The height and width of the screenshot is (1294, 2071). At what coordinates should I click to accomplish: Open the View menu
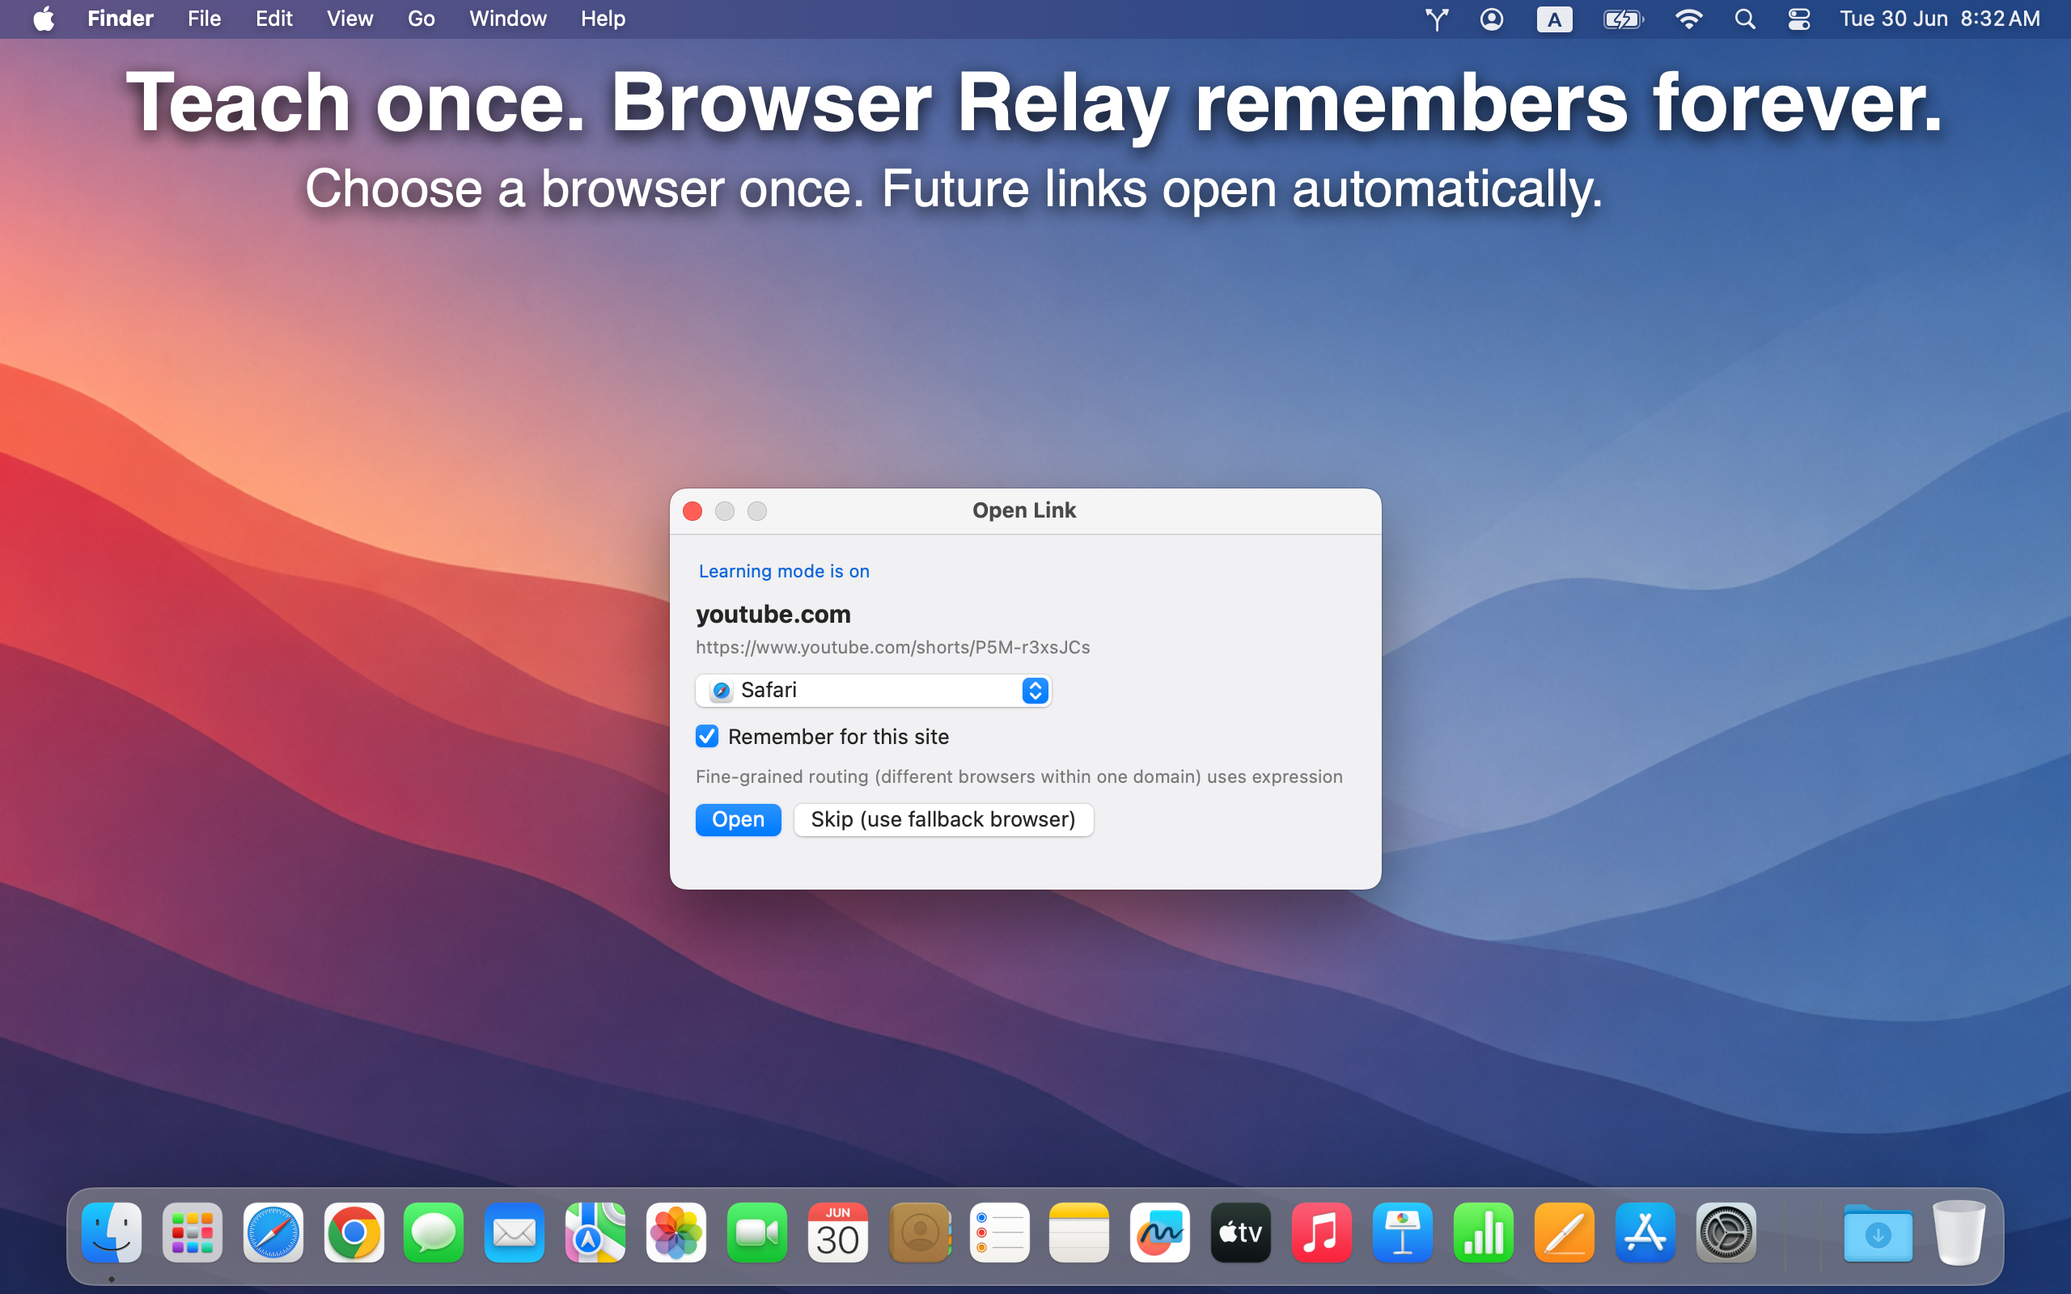349,19
